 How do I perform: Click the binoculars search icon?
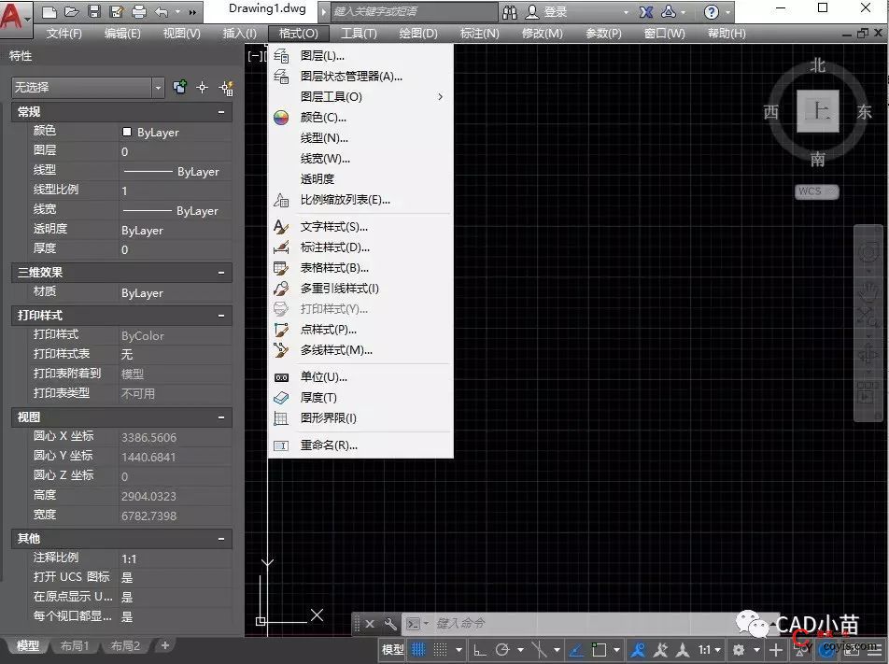510,12
